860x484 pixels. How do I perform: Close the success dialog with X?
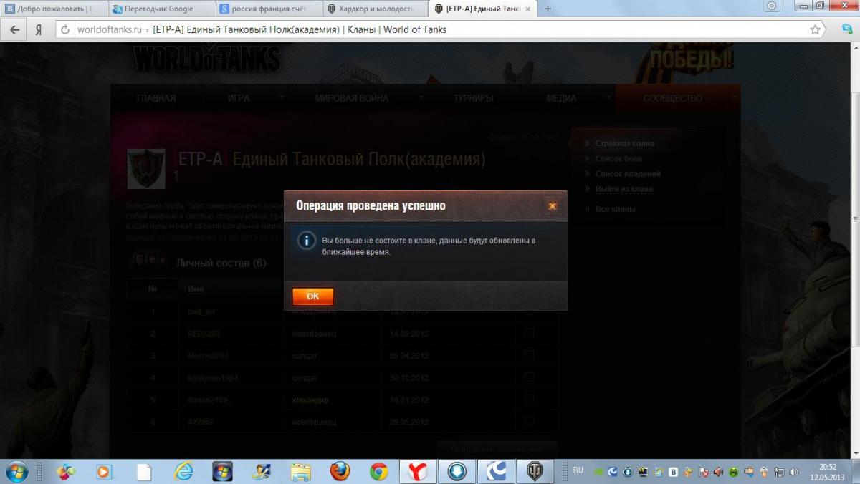[x=552, y=206]
